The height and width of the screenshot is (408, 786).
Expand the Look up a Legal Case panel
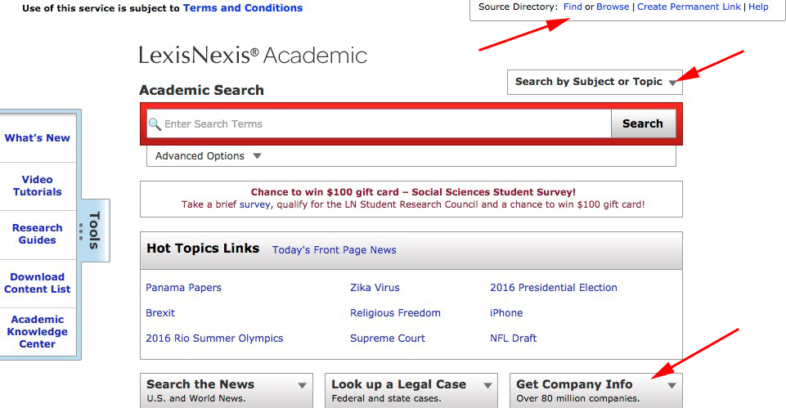[411, 391]
